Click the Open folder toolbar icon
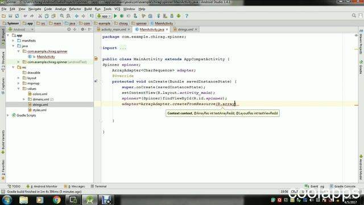Screen dimensions: 364x205 point(3,16)
